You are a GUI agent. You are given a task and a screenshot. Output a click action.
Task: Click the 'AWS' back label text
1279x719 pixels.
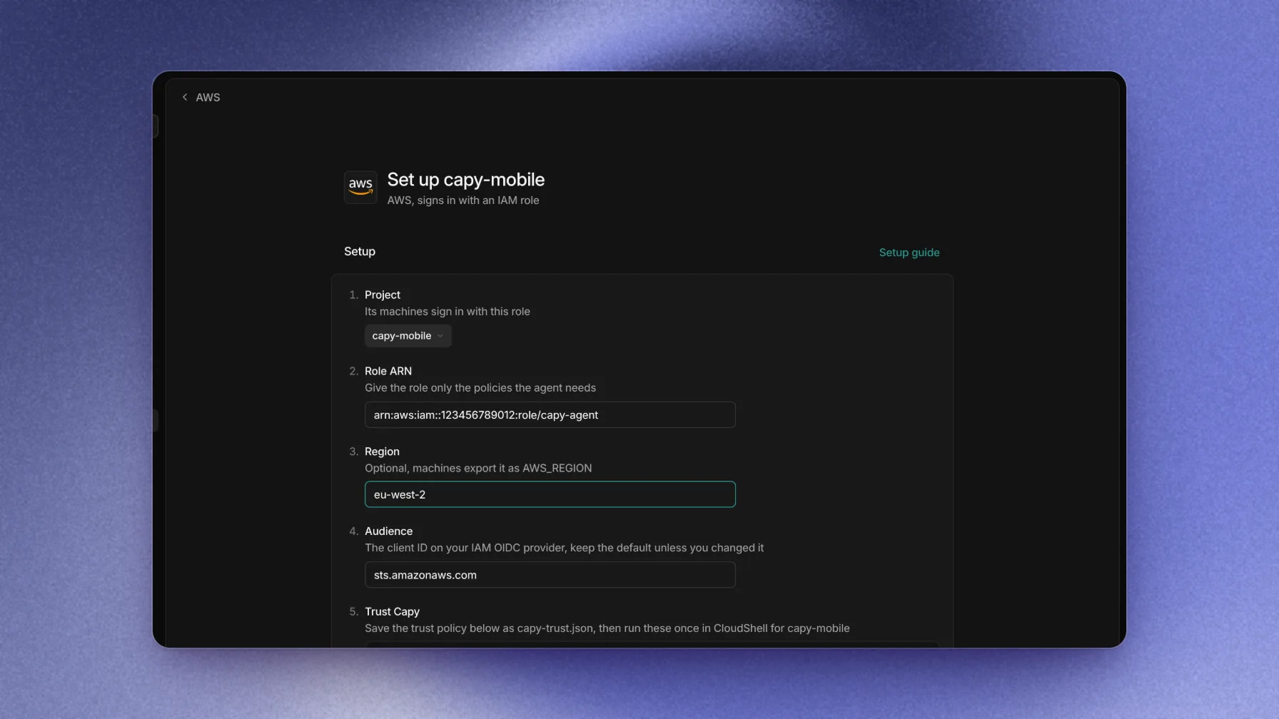[x=208, y=97]
